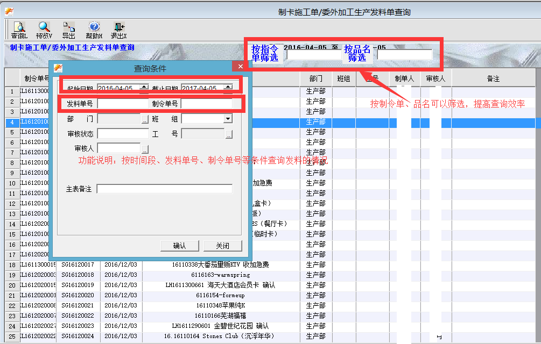541x344 pixels.
Task: Click the Stones Club（沉浮年华） cell
Action: [x=221, y=336]
